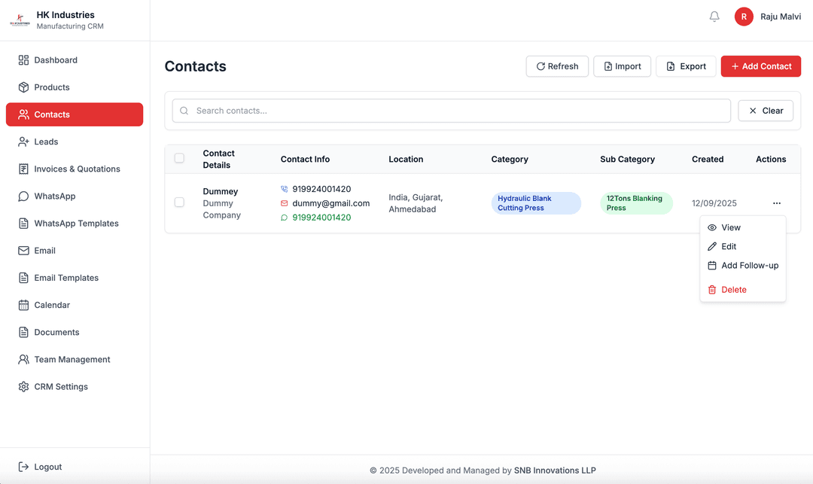Click the magnifier icon in search box

coord(184,111)
